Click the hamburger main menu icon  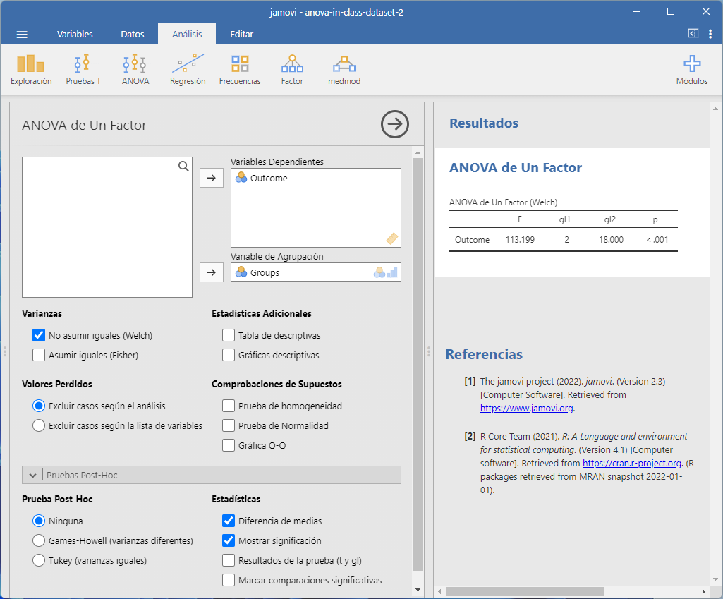coord(22,34)
